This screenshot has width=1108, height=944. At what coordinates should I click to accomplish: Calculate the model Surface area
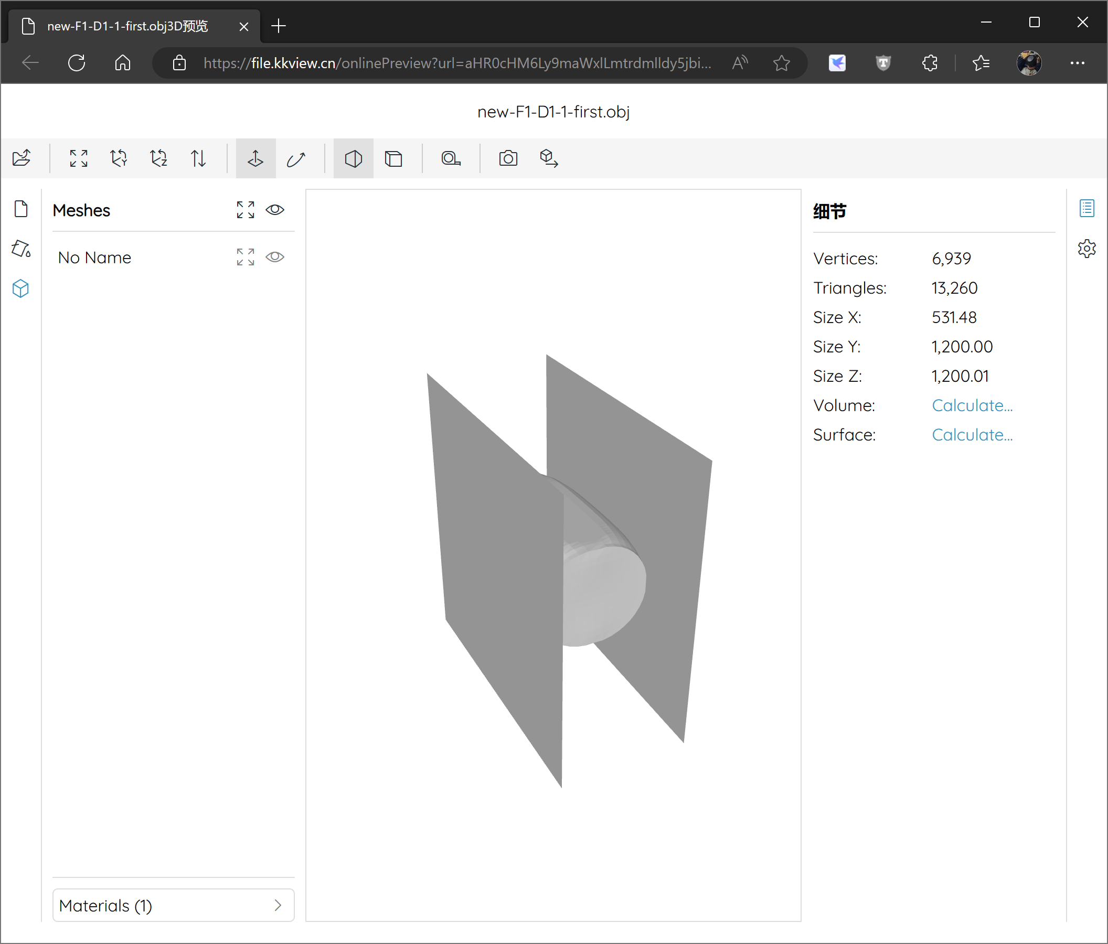972,435
